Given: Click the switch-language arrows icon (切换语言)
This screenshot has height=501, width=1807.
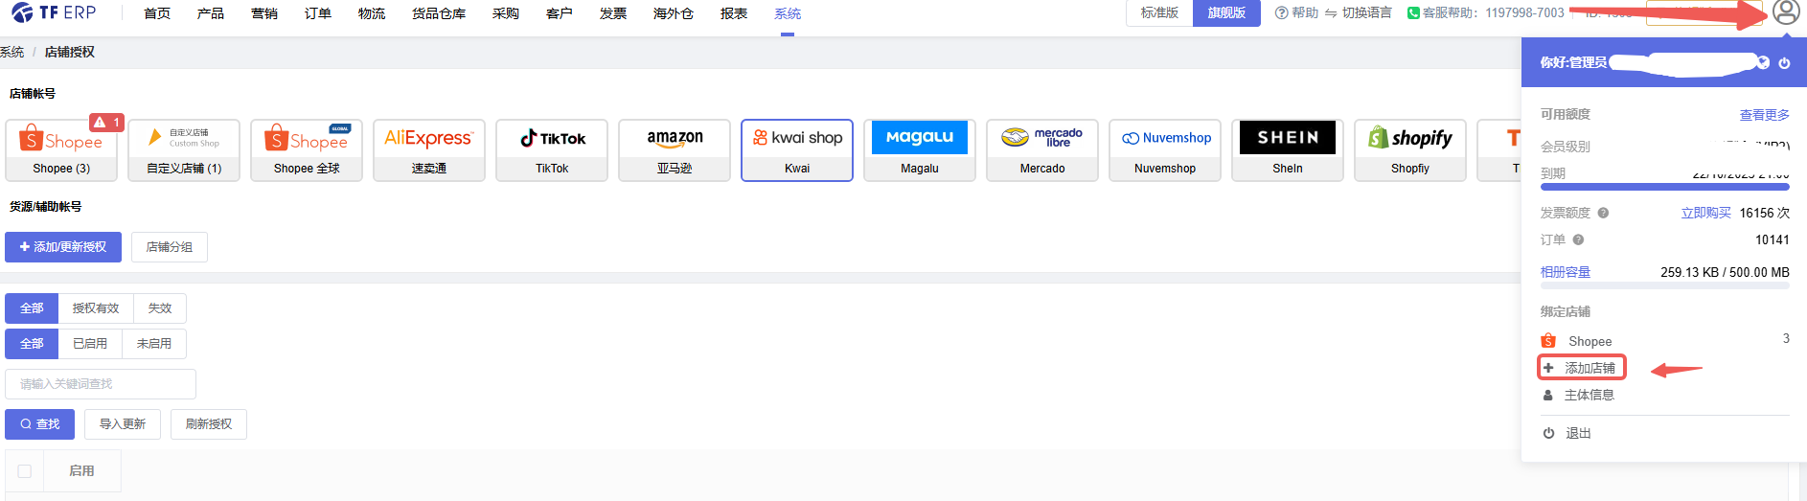Looking at the screenshot, I should pyautogui.click(x=1331, y=12).
